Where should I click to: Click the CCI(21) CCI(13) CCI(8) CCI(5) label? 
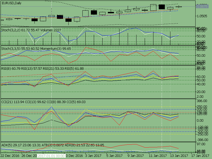pos(43,102)
